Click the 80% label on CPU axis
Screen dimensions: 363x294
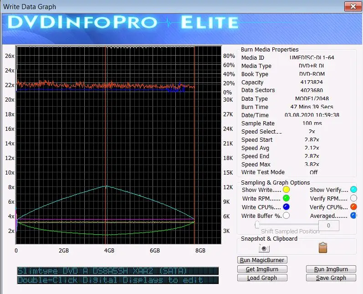click(x=229, y=56)
